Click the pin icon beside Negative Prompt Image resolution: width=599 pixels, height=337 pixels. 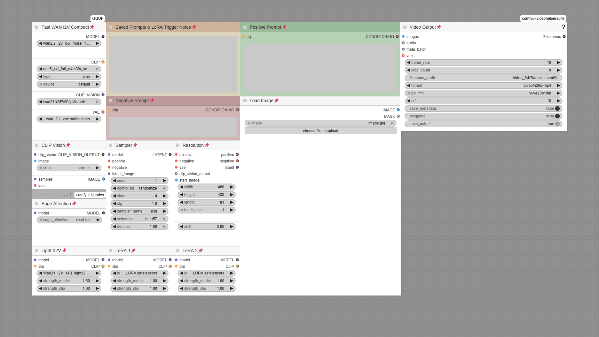152,101
